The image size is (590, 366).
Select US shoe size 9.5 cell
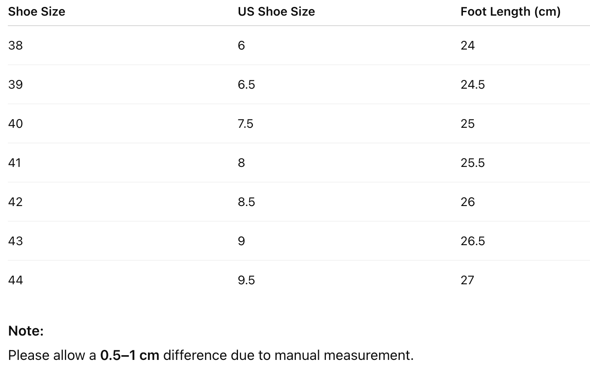pos(246,280)
